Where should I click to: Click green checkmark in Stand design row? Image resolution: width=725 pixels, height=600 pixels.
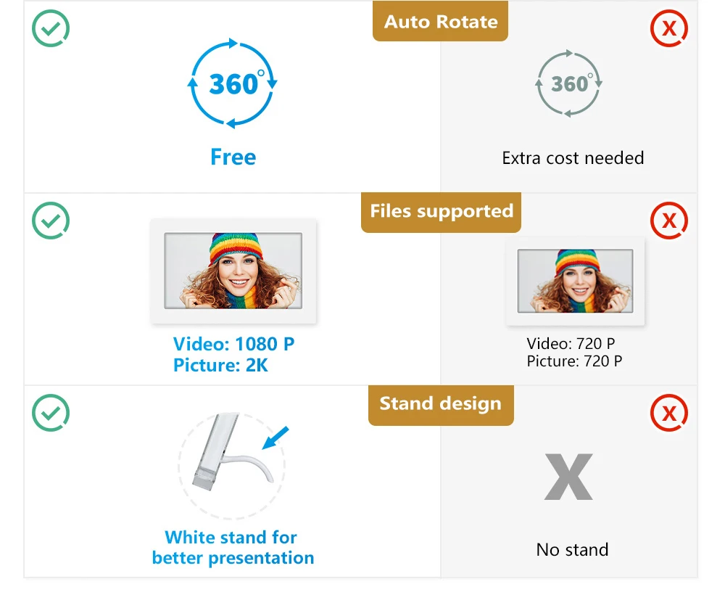click(51, 414)
